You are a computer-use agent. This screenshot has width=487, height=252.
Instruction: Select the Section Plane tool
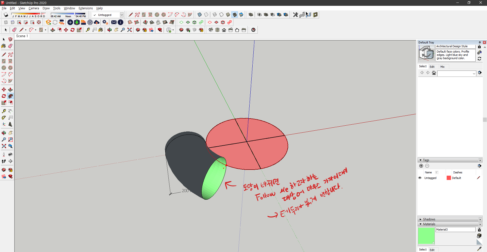coord(10,161)
